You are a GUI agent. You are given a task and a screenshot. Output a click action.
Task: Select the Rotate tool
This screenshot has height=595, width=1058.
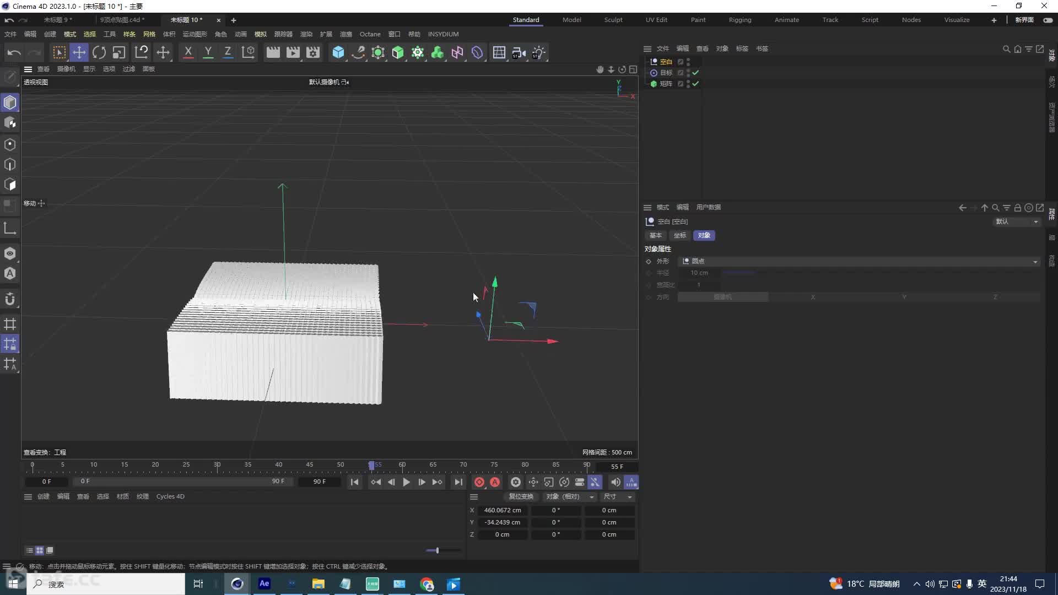99,52
